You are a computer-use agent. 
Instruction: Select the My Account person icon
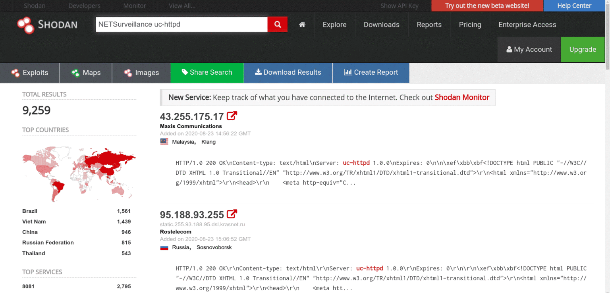click(x=510, y=49)
